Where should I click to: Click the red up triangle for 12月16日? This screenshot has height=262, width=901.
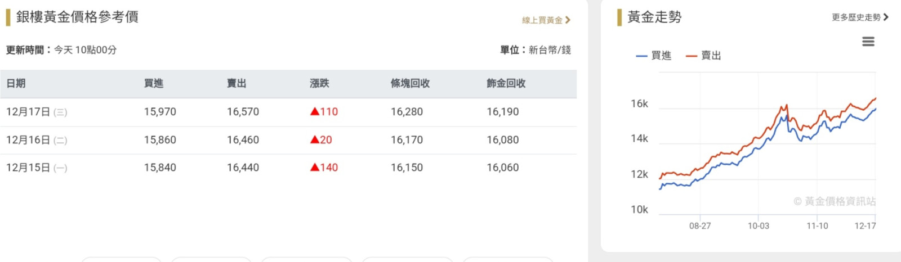[x=315, y=140]
